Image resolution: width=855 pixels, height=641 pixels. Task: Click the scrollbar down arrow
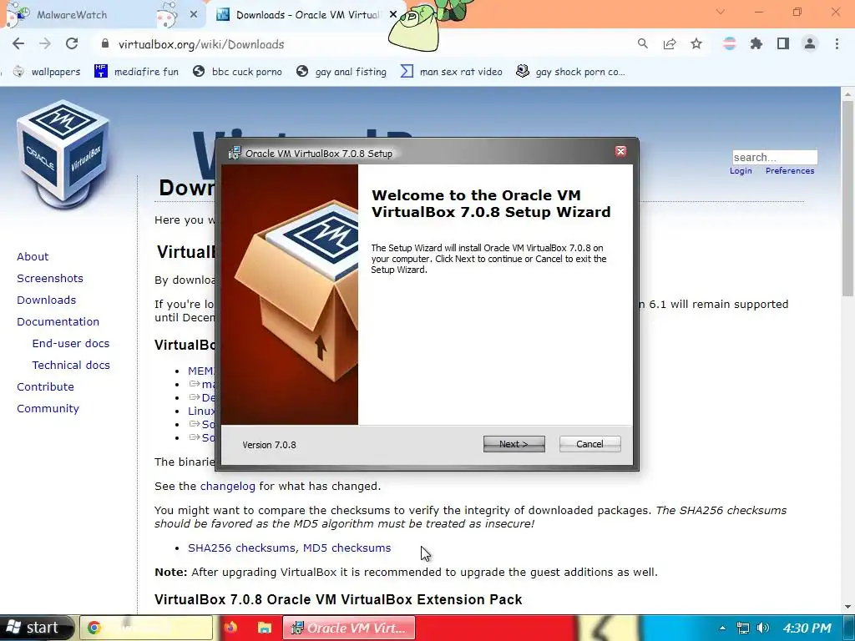click(x=847, y=607)
